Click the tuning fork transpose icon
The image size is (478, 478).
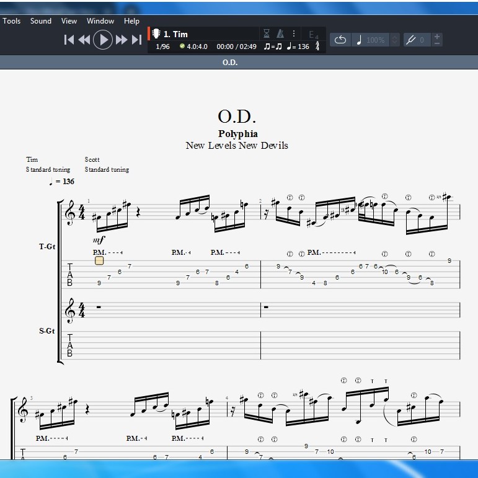click(410, 40)
